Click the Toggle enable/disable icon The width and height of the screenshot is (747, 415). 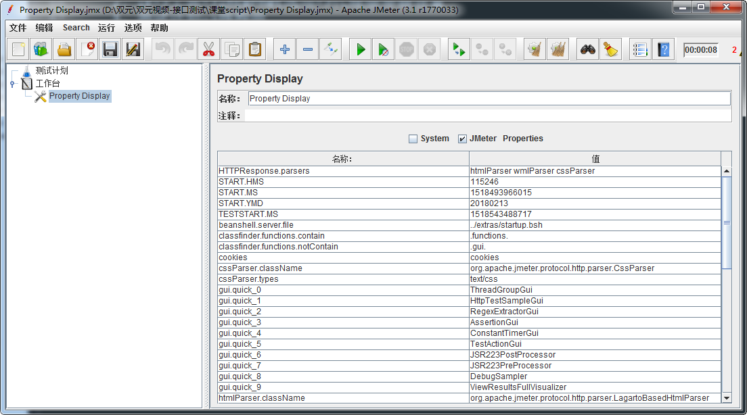point(331,49)
